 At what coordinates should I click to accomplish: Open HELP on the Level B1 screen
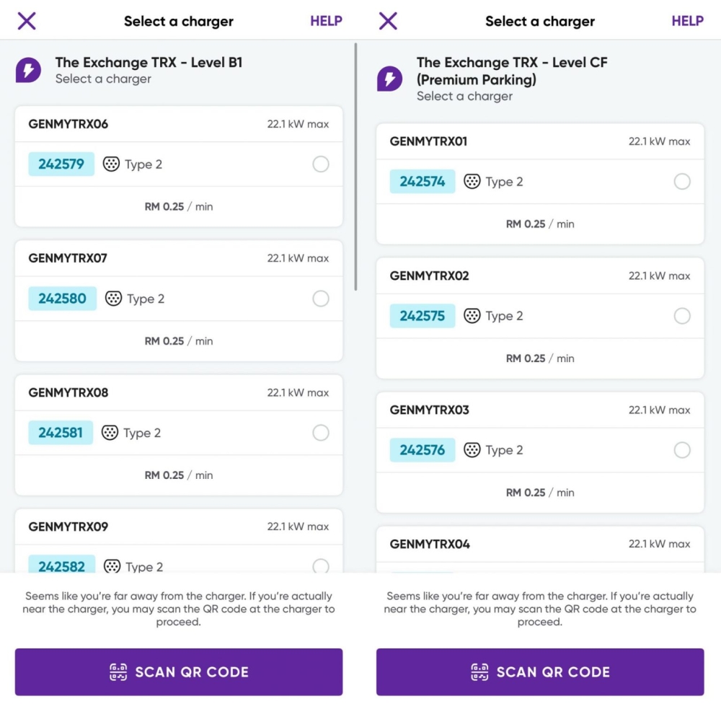pyautogui.click(x=326, y=21)
